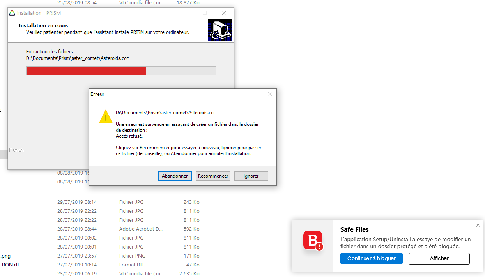
Task: Click Recommencer to retry file creation
Action: (x=213, y=176)
